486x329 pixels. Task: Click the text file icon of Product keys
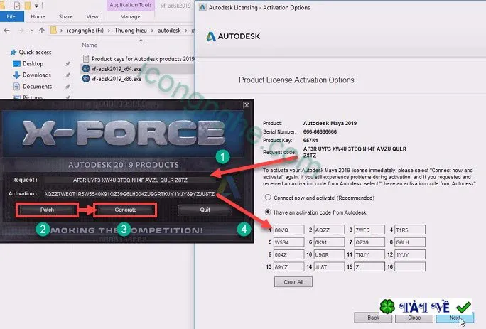point(86,58)
